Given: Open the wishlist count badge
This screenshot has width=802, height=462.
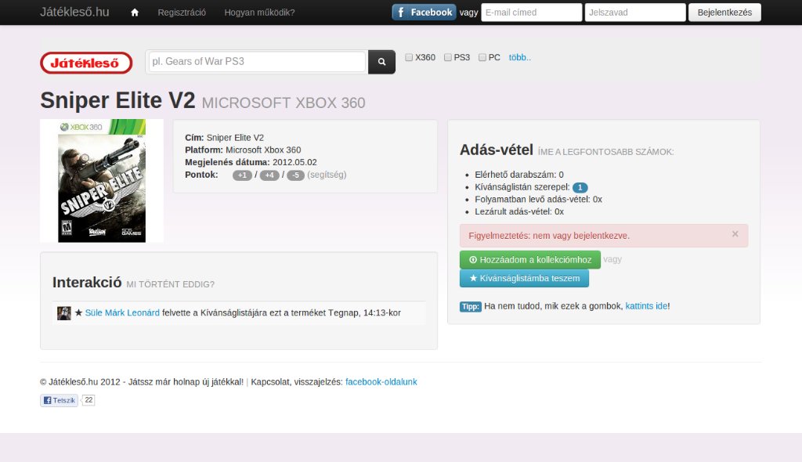Looking at the screenshot, I should pos(580,188).
